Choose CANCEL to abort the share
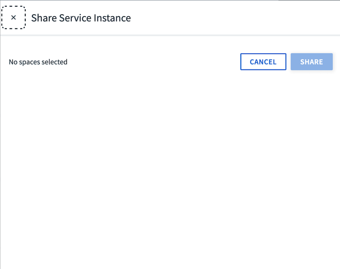Image resolution: width=340 pixels, height=269 pixels. tap(263, 62)
